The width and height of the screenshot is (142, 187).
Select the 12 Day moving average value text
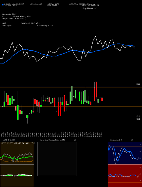click(11, 5)
